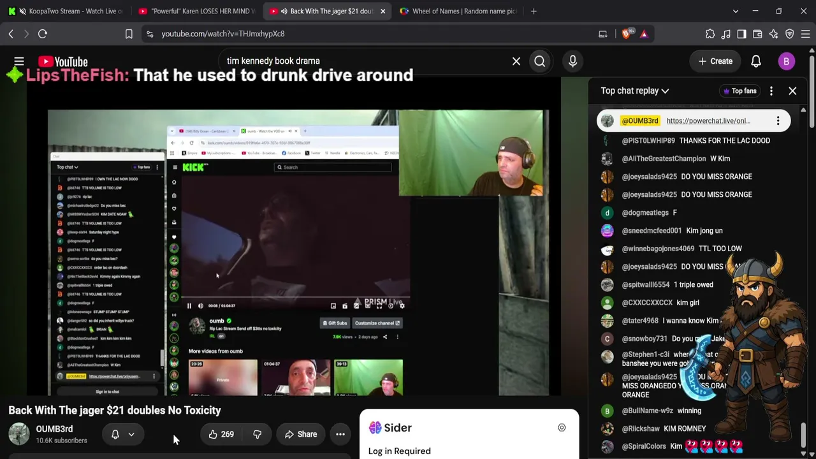Open more actions menu beside Share
The width and height of the screenshot is (816, 459).
340,434
